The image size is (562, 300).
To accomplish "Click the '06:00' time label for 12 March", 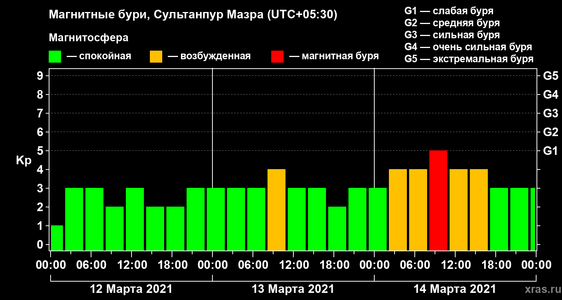I will [x=91, y=265].
